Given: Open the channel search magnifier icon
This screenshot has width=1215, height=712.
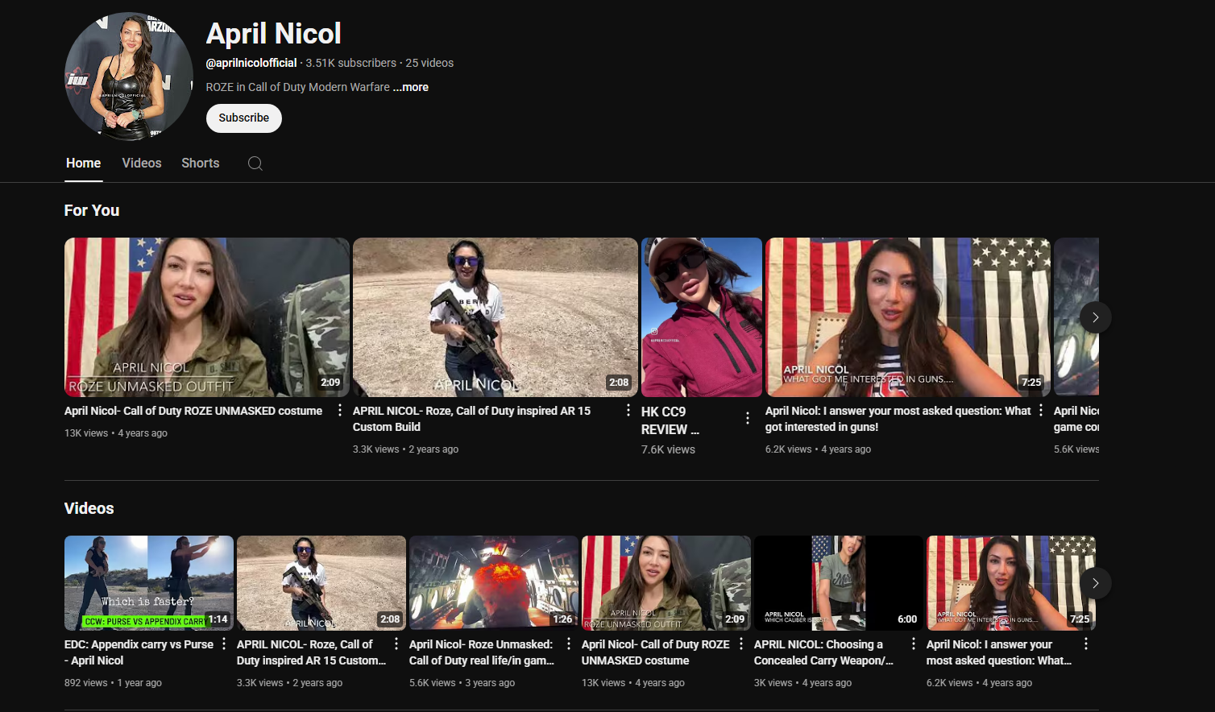Looking at the screenshot, I should 255,164.
